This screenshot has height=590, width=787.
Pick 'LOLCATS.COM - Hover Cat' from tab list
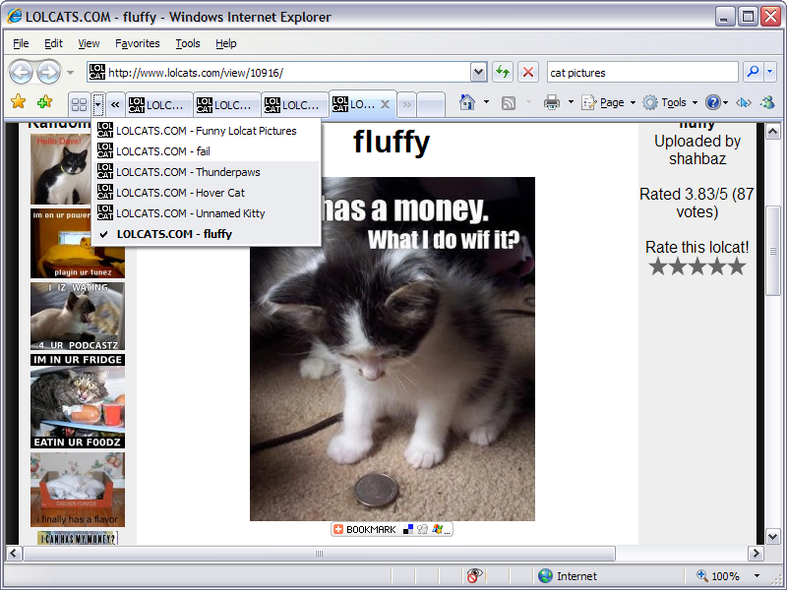180,193
